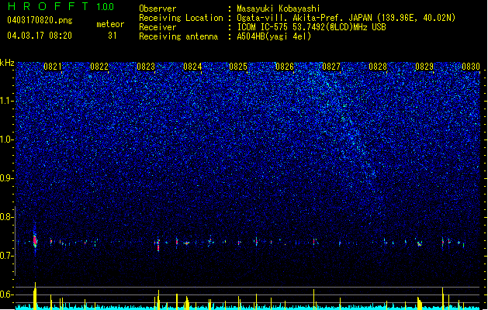Click the strong red meteor echo before 0821
This screenshot has width=488, height=310.
pyautogui.click(x=35, y=240)
